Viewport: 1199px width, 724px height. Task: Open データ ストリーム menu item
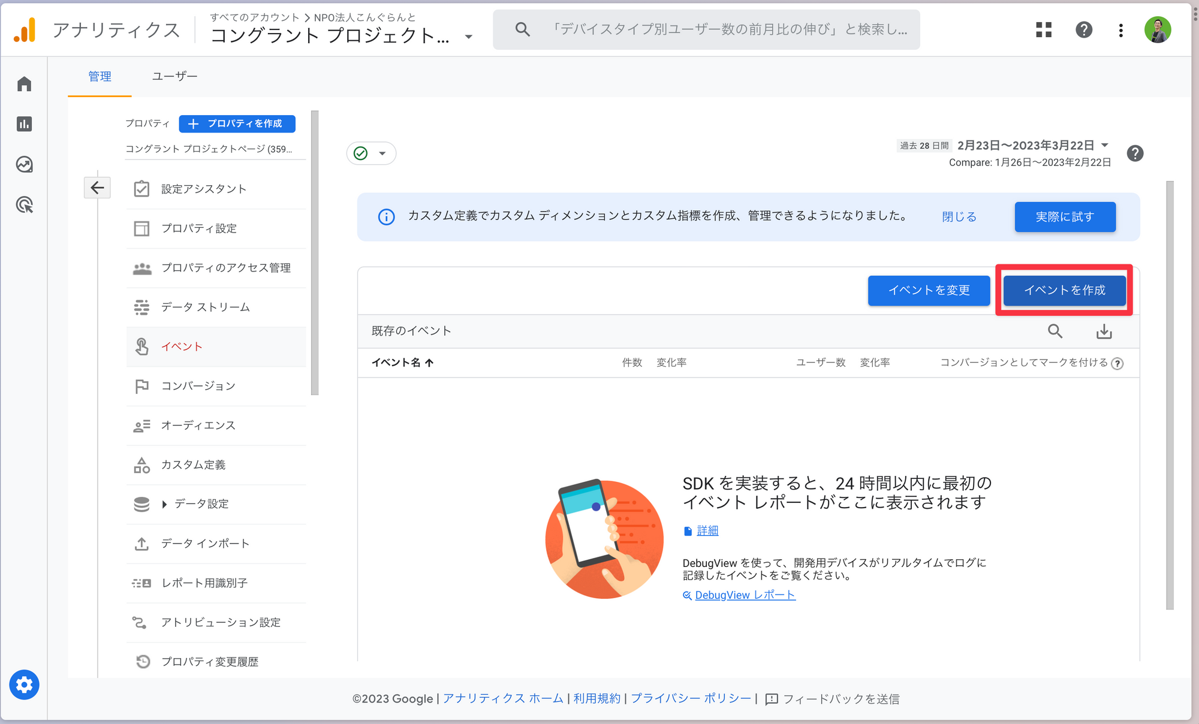[x=216, y=307]
